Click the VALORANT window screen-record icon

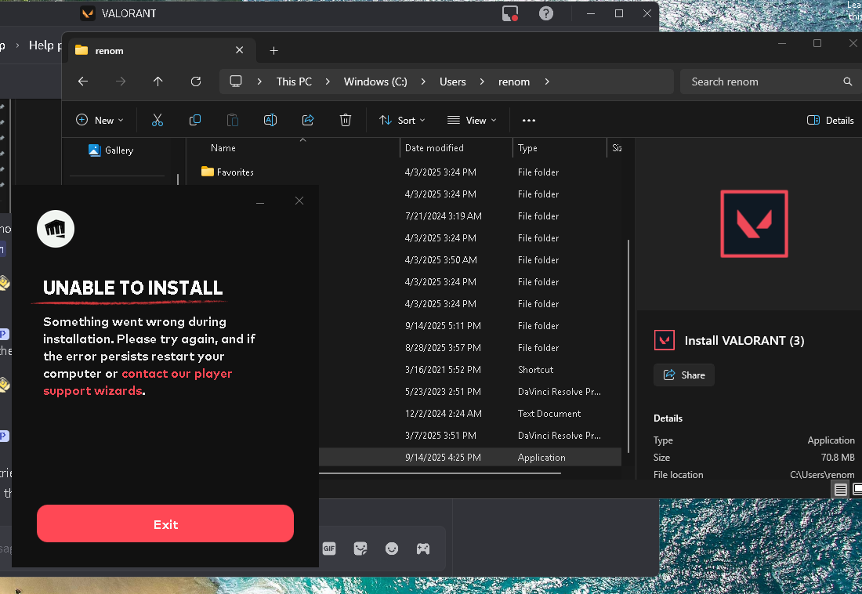click(x=510, y=13)
